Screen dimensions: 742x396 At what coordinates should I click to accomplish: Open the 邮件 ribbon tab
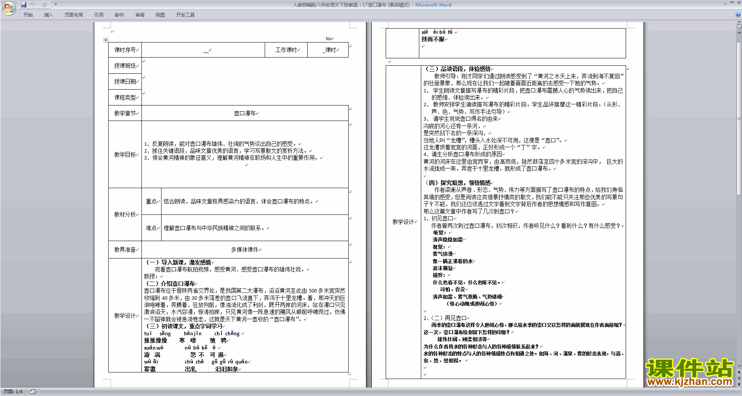[x=119, y=15]
